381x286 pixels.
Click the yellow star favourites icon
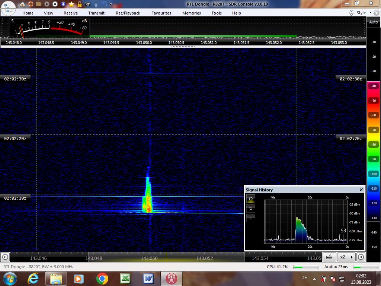tap(71, 4)
